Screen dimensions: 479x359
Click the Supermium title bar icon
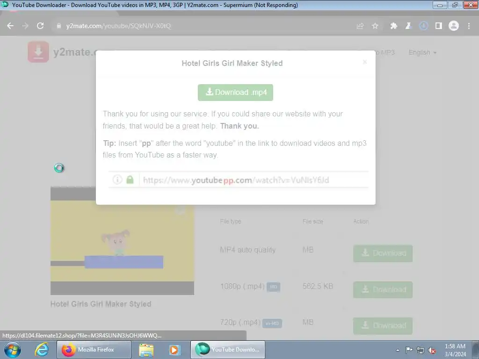[5, 5]
